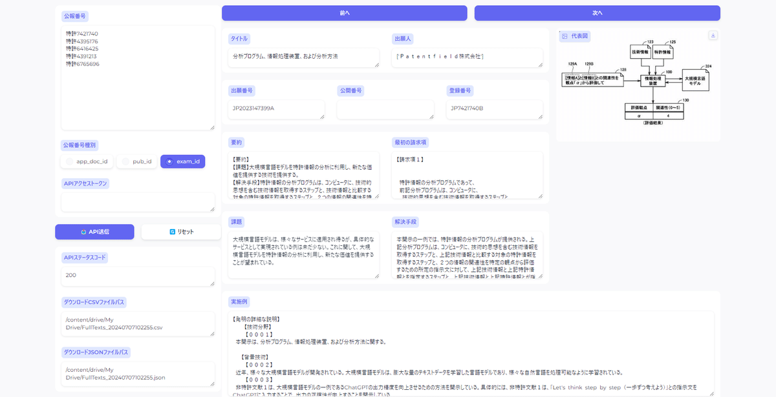The width and height of the screenshot is (776, 397).
Task: Click 特許7421740 in the number list
Action: pyautogui.click(x=82, y=33)
